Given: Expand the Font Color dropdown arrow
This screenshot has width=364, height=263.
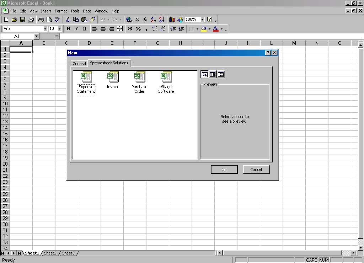Looking at the screenshot, I should pos(221,29).
